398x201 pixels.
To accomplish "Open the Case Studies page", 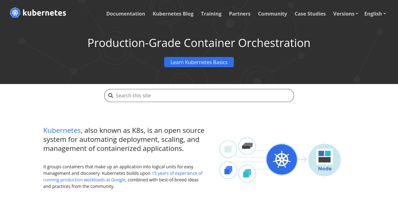I will 310,14.
